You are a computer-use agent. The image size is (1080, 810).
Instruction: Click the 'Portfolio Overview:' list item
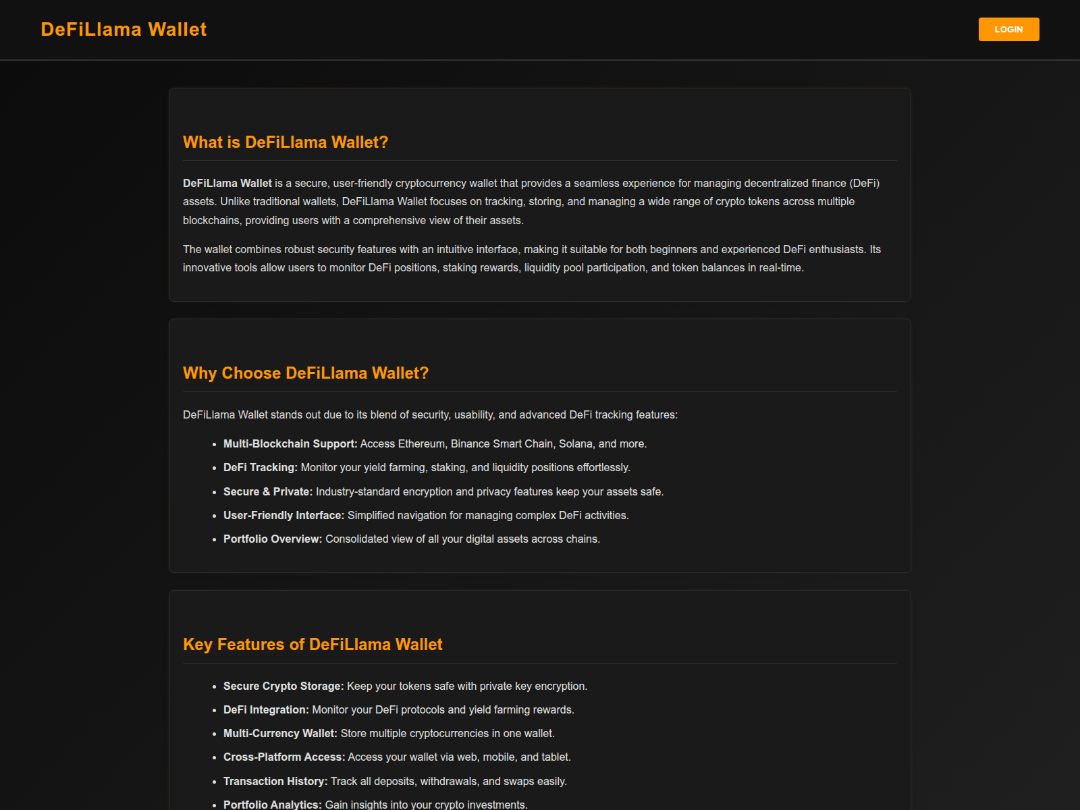(412, 539)
